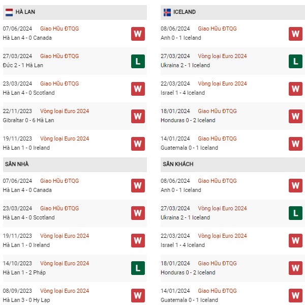Click the Hà Lan 4 - 0 Scotland result under Sân Nhà

point(28,217)
